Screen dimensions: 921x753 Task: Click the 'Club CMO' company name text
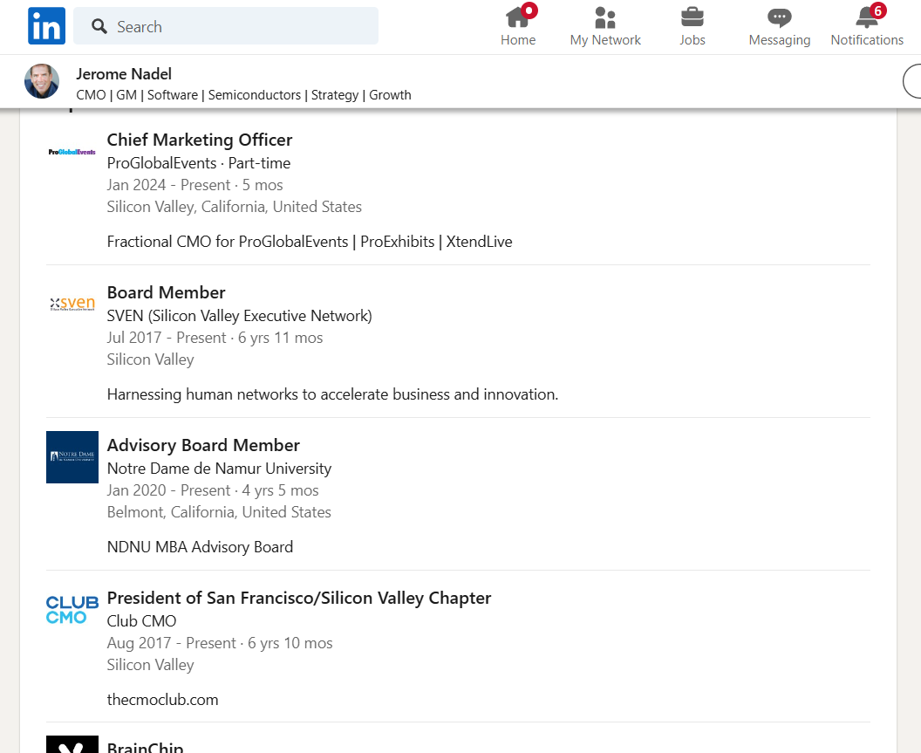coord(141,620)
